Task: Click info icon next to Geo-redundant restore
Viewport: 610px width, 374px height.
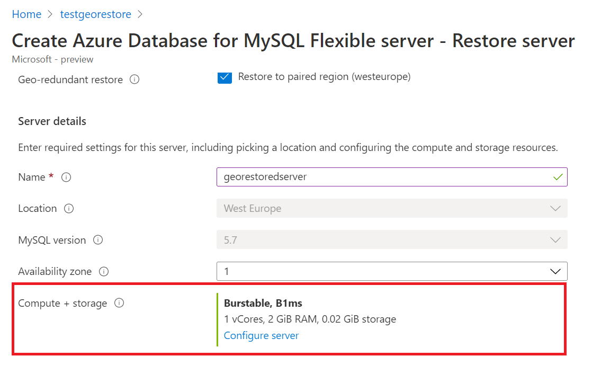Action: [134, 80]
